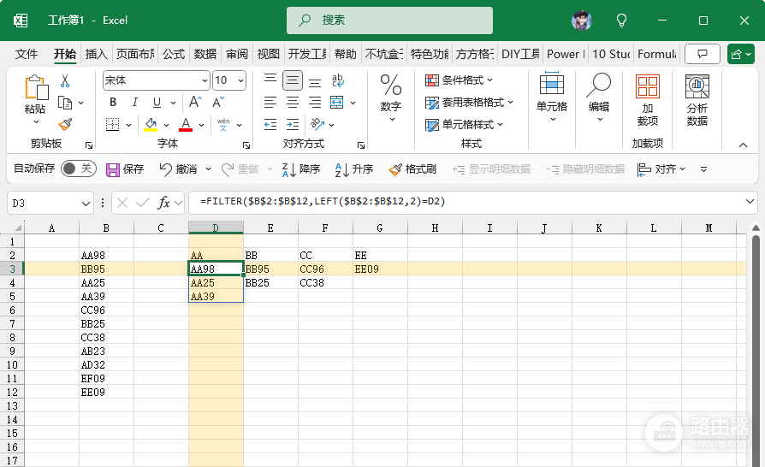
Task: Toggle the AutoSave switch
Action: (79, 168)
